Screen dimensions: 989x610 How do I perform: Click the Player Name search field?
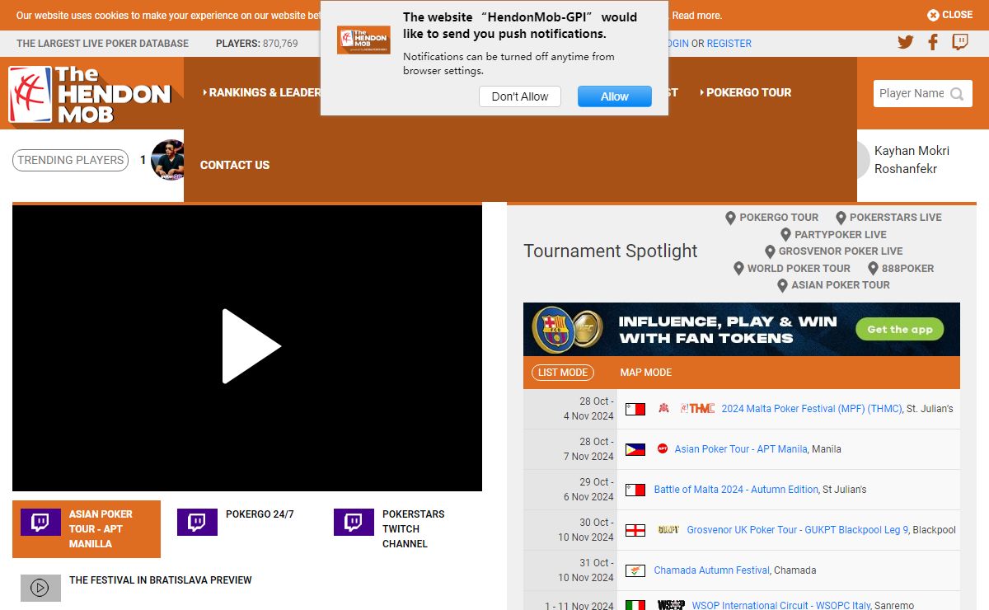click(912, 94)
